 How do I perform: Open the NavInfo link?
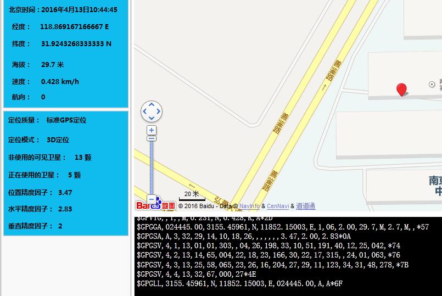pyautogui.click(x=249, y=206)
